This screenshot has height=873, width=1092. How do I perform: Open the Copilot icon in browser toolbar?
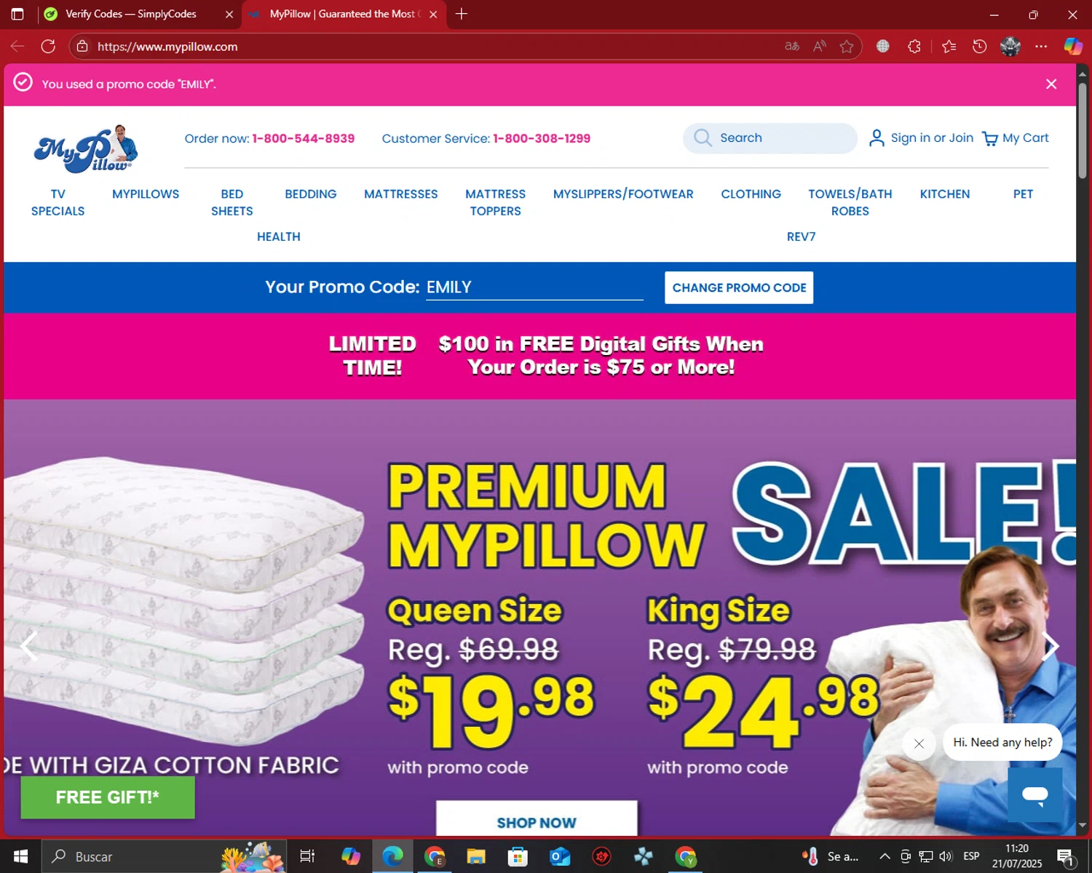1073,47
